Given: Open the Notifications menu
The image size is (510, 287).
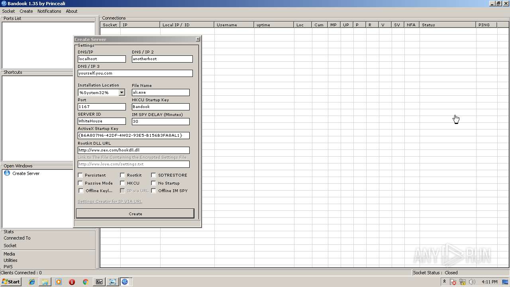Looking at the screenshot, I should 49,11.
